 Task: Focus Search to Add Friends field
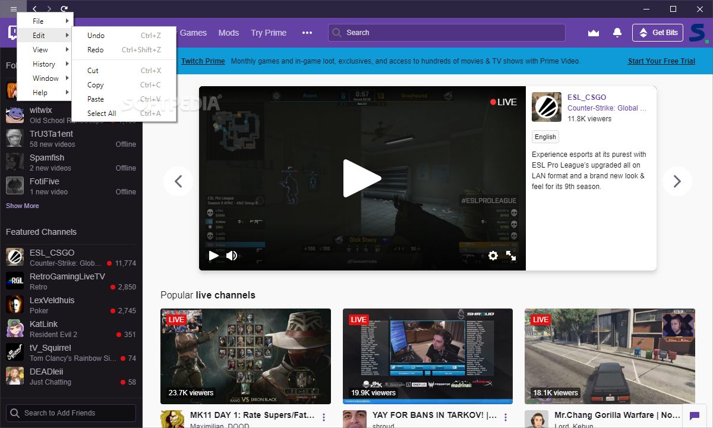(71, 413)
